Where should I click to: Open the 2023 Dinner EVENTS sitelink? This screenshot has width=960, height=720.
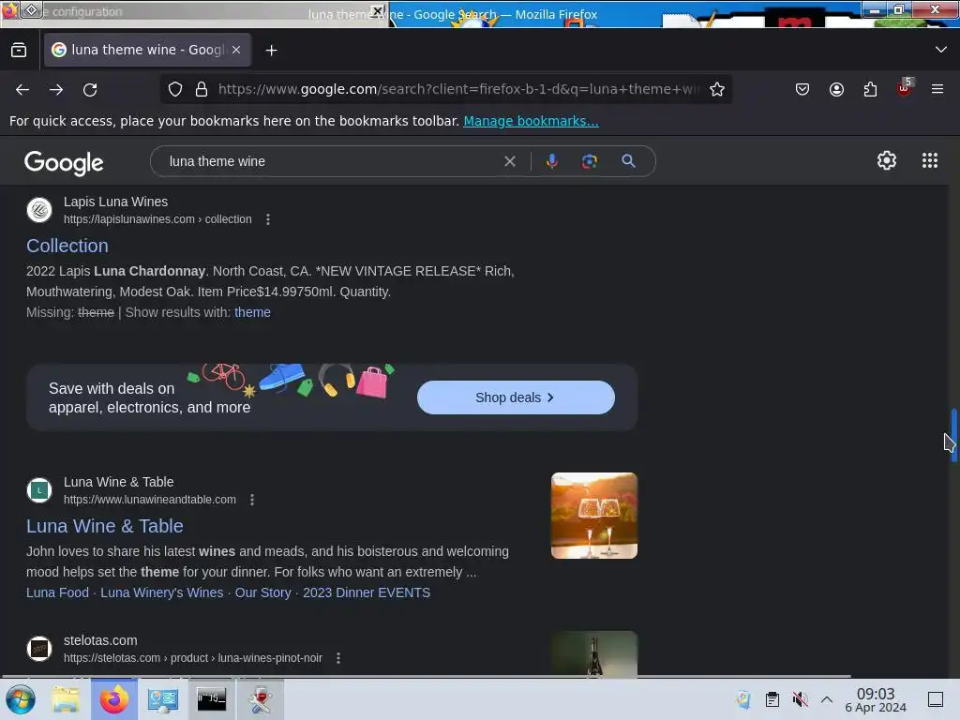pyautogui.click(x=367, y=592)
